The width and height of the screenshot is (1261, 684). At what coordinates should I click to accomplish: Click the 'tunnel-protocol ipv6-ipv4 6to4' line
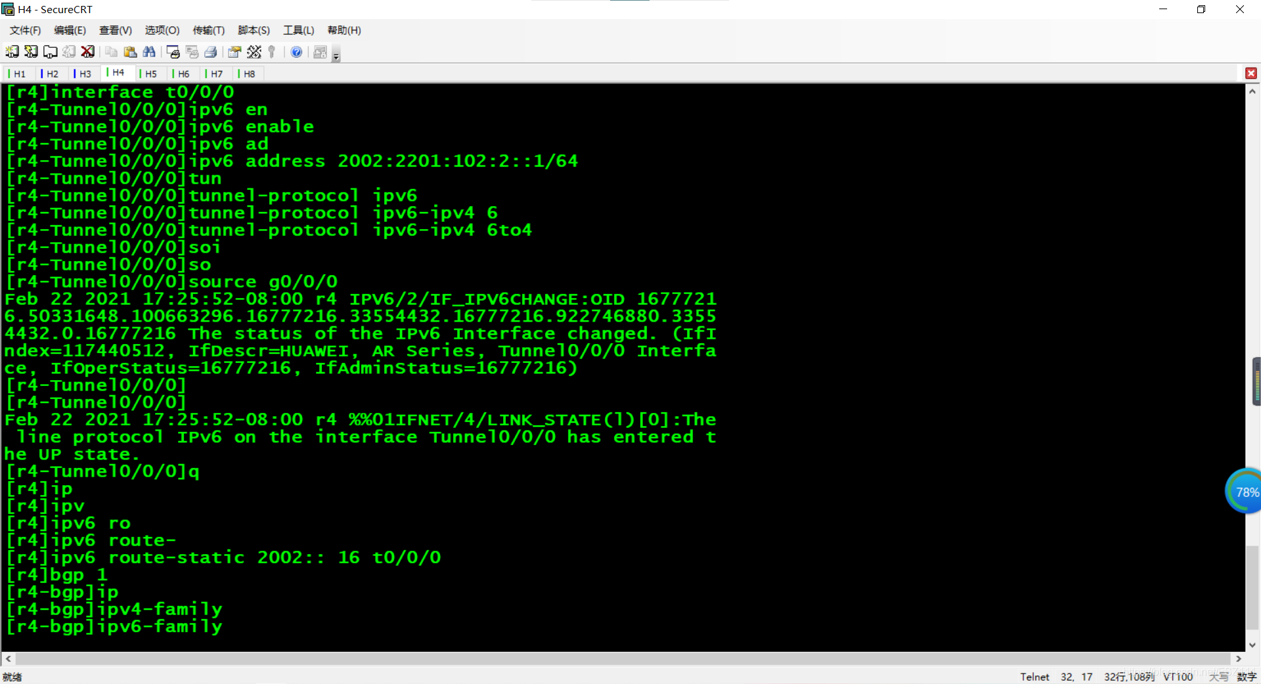coord(269,230)
